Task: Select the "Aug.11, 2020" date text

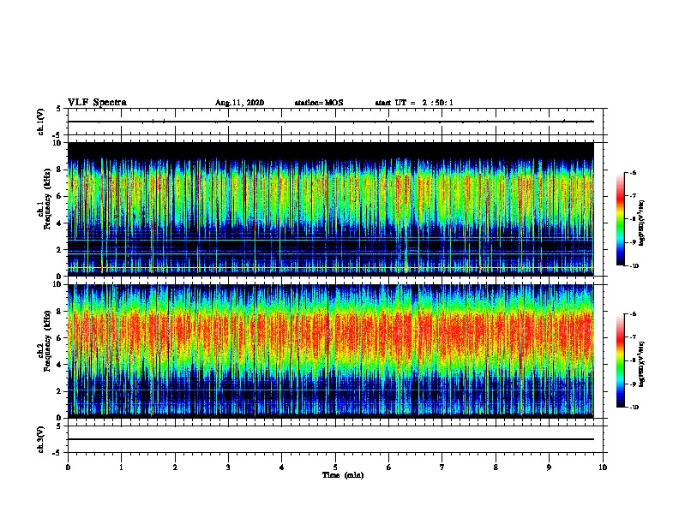Action: pyautogui.click(x=239, y=103)
